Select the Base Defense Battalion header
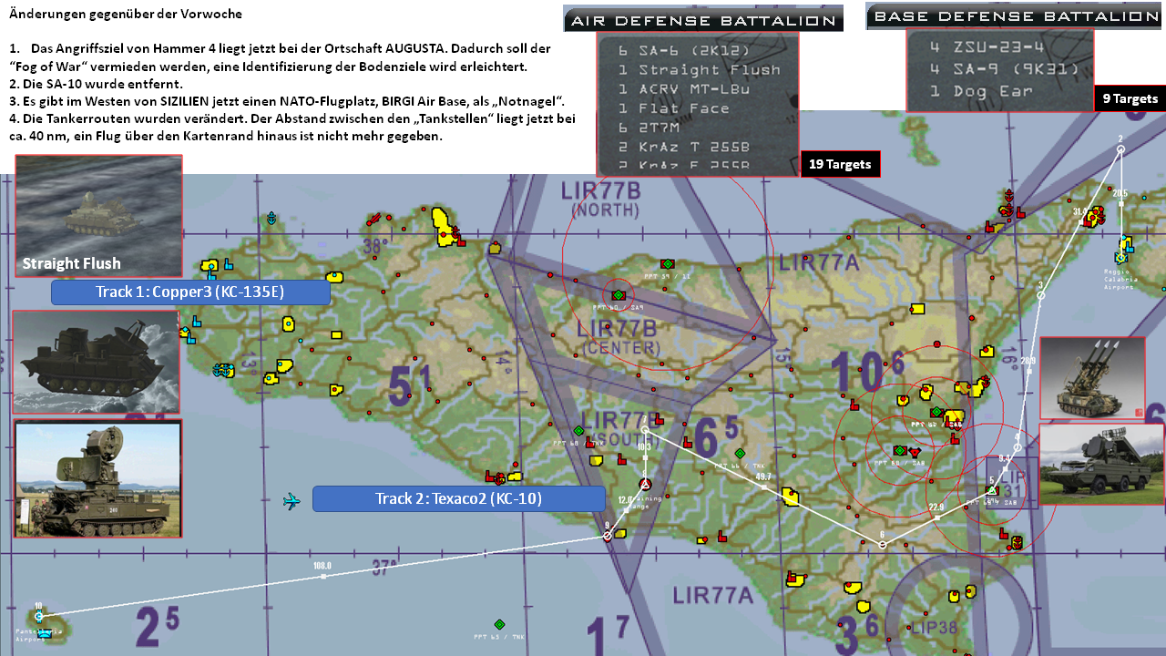 click(1016, 16)
